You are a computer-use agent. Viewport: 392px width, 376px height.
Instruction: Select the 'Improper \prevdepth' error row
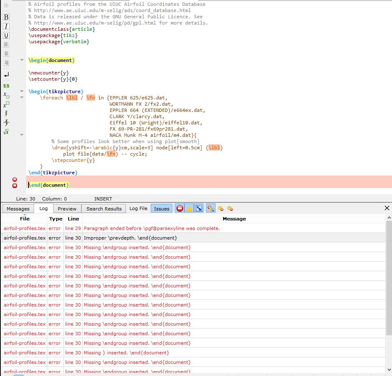[194, 238]
